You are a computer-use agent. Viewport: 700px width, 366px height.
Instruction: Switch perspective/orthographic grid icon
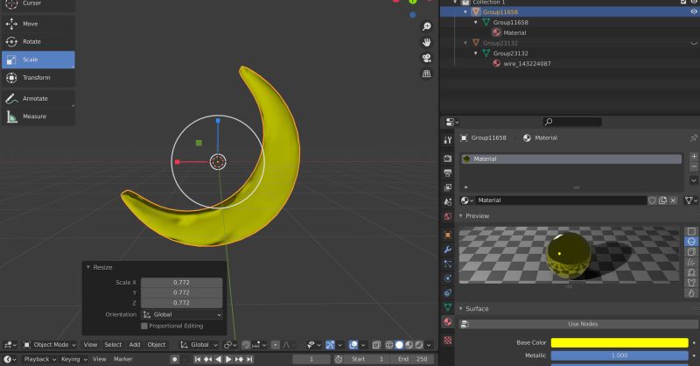click(x=427, y=74)
